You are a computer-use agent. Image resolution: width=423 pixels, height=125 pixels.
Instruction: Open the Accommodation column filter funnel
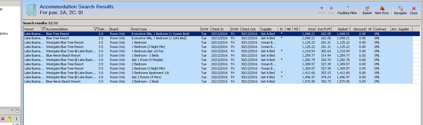point(95,29)
